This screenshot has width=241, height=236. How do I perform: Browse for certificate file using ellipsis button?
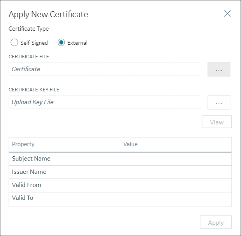(219, 69)
